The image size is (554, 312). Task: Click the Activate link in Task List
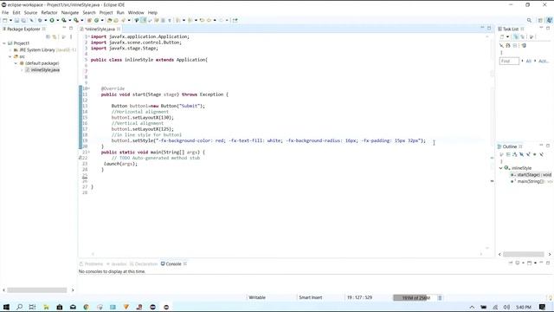[544, 61]
